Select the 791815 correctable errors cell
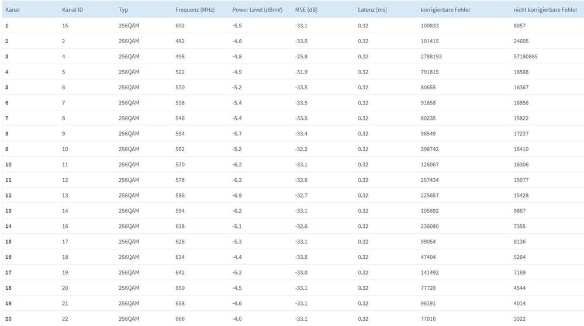The width and height of the screenshot is (584, 326). (431, 72)
